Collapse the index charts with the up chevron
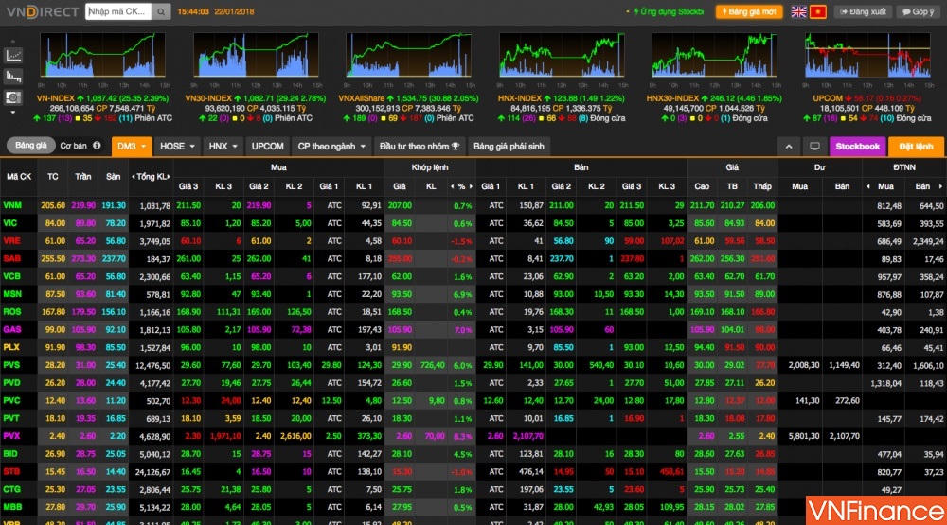 click(x=789, y=147)
